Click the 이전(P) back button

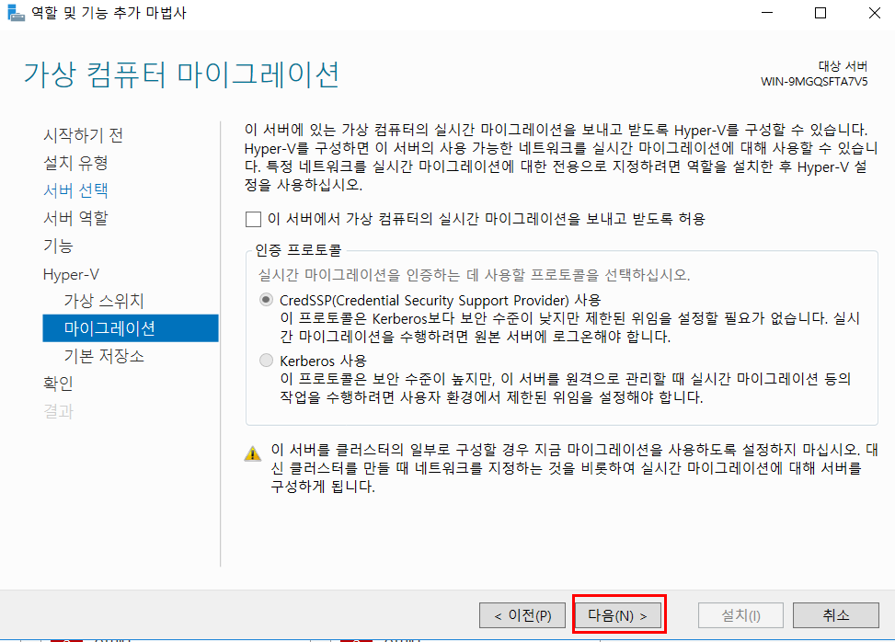[522, 615]
